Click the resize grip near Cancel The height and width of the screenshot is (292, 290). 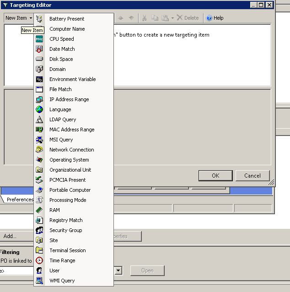tap(271, 182)
